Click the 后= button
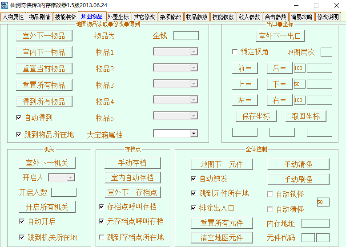 click(x=280, y=68)
